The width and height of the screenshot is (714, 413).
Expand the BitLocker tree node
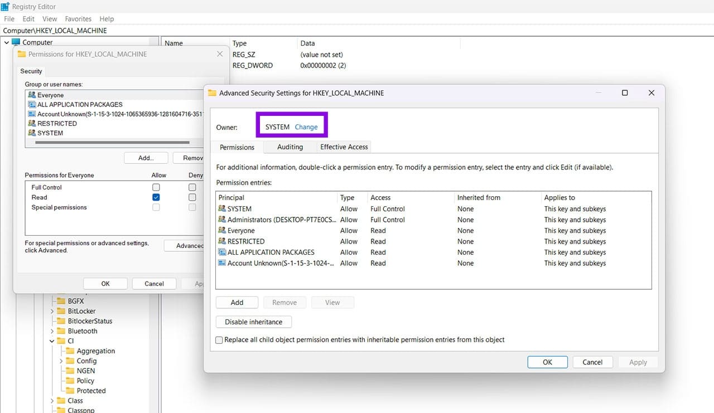click(52, 311)
